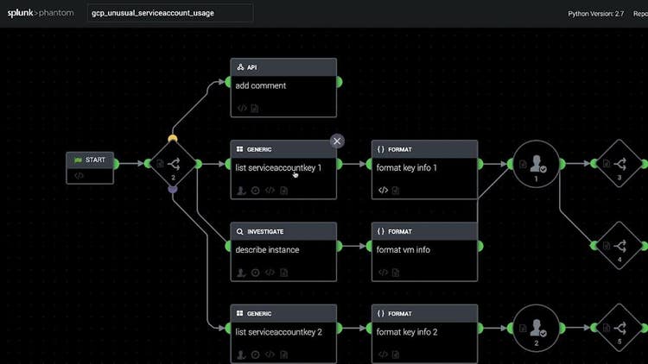
Task: Click the user icon in describe instance block
Action: [241, 273]
